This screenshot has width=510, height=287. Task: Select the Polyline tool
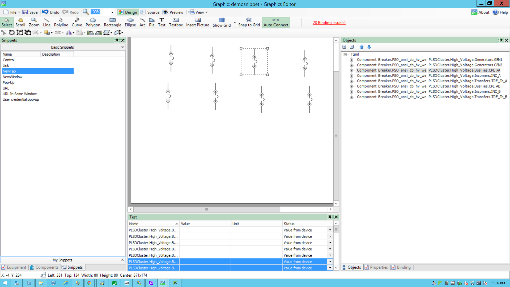tap(61, 22)
